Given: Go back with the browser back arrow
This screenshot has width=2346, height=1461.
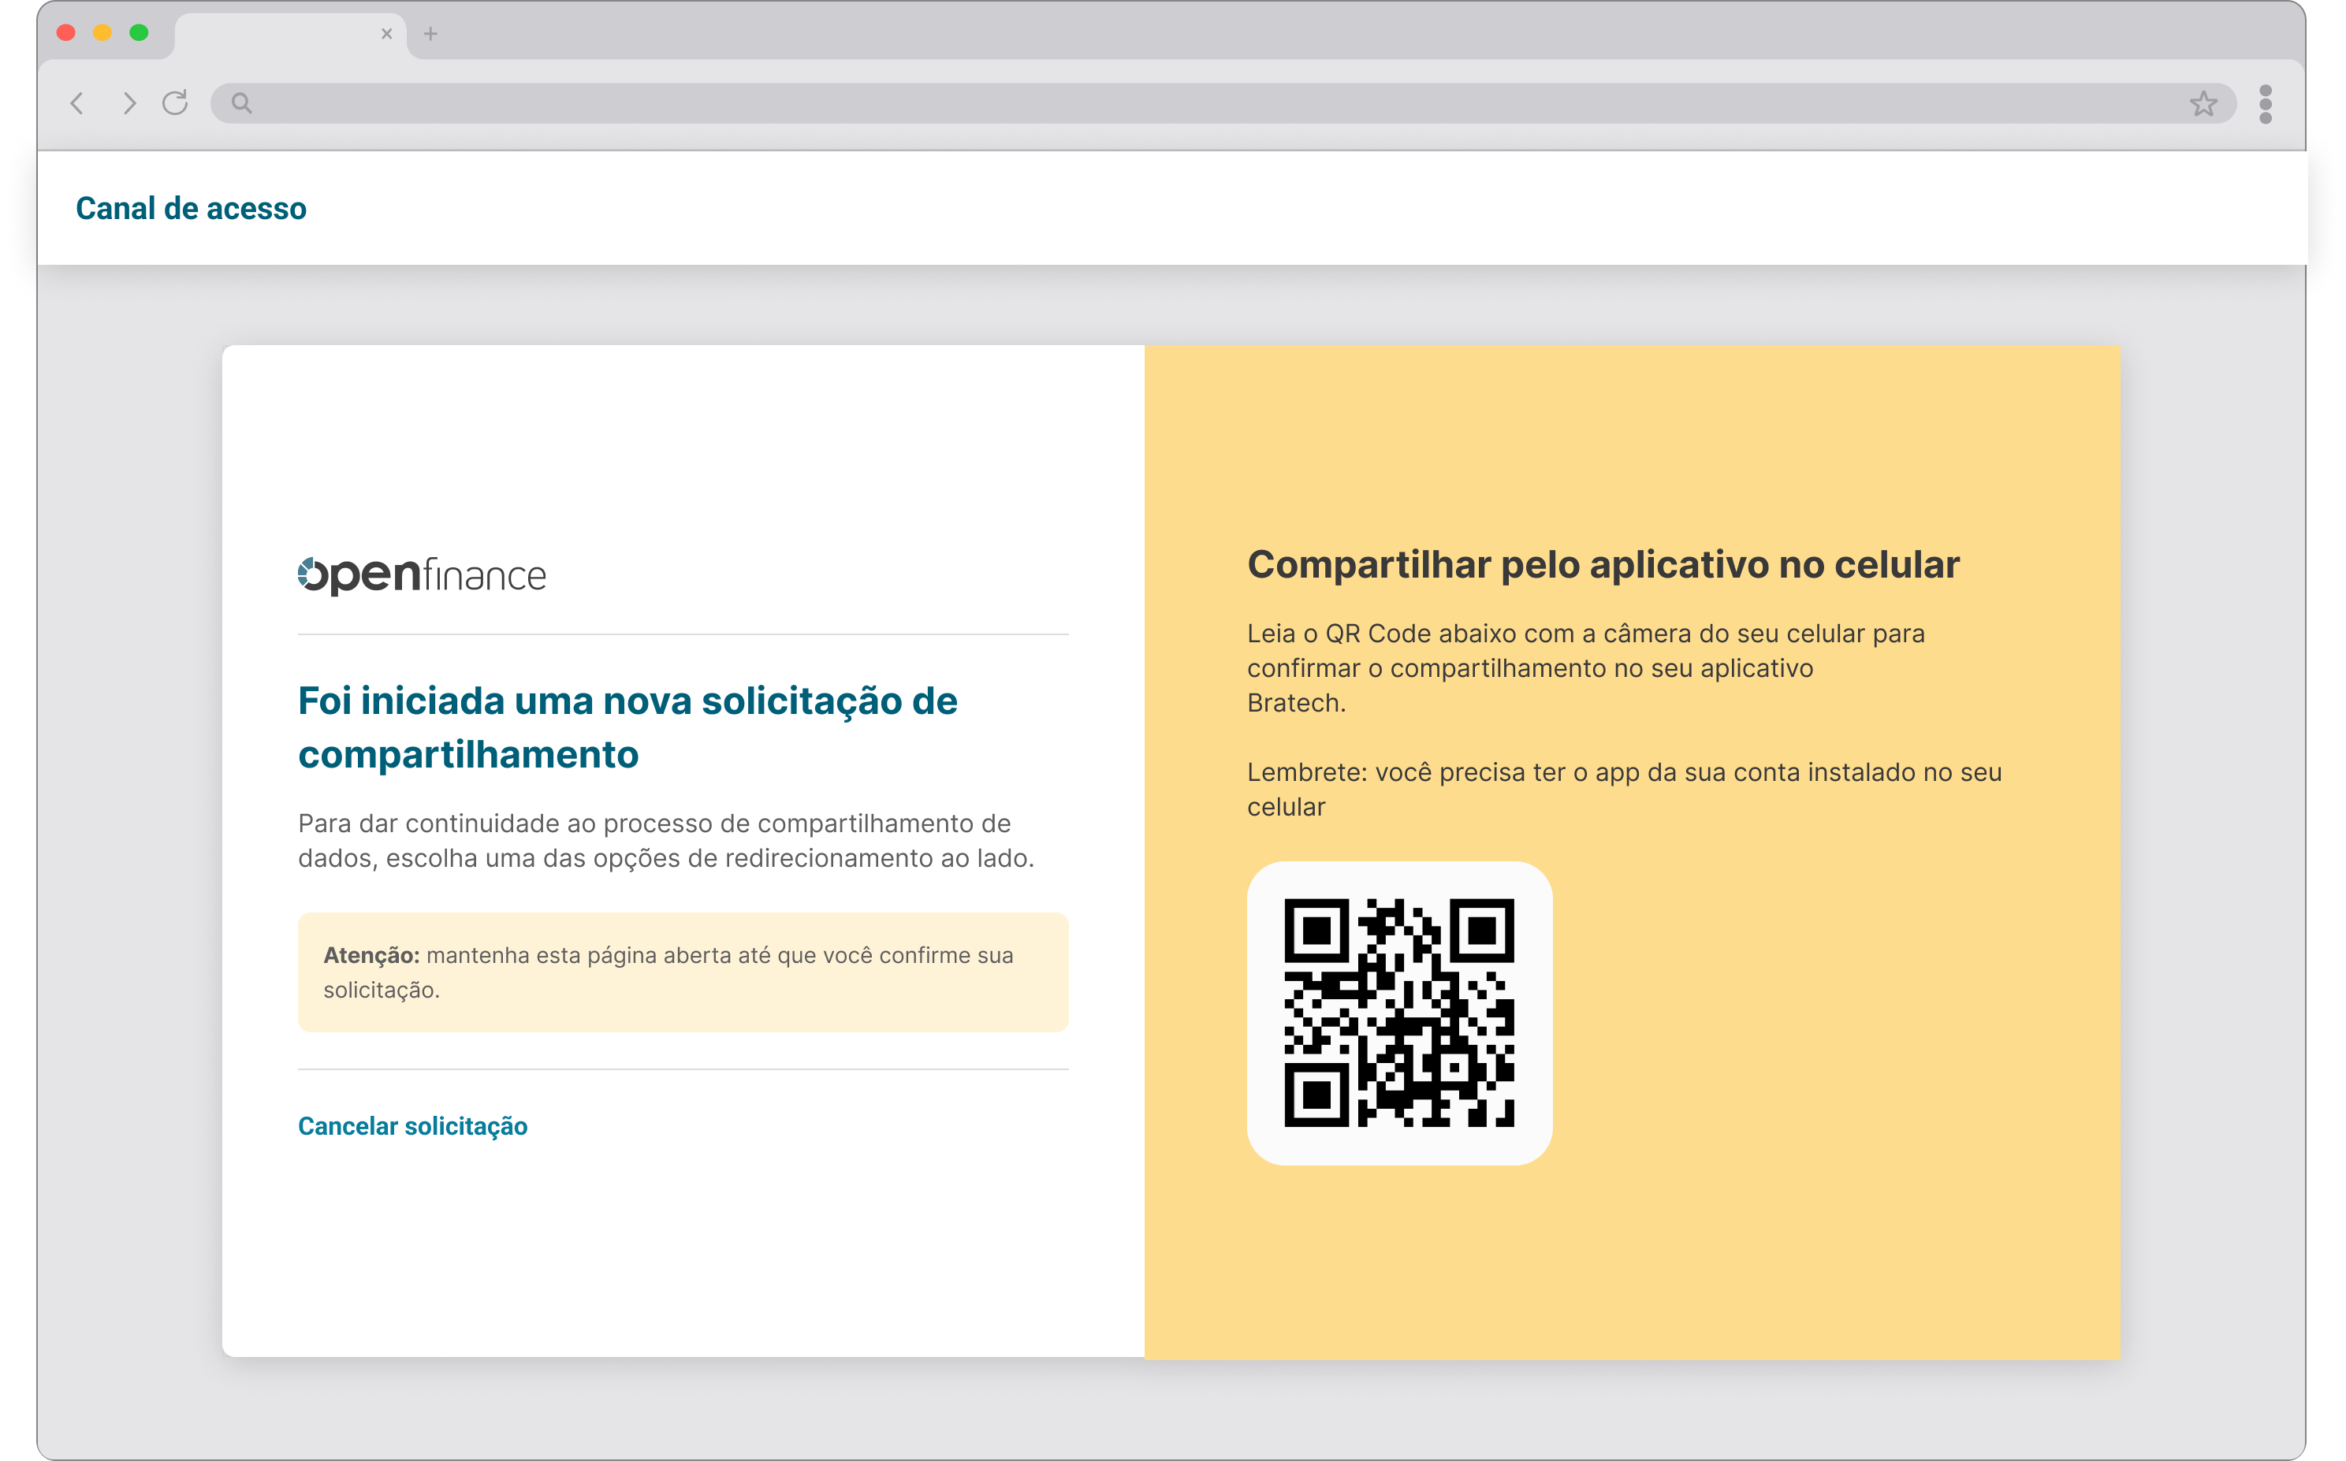Looking at the screenshot, I should tap(77, 103).
